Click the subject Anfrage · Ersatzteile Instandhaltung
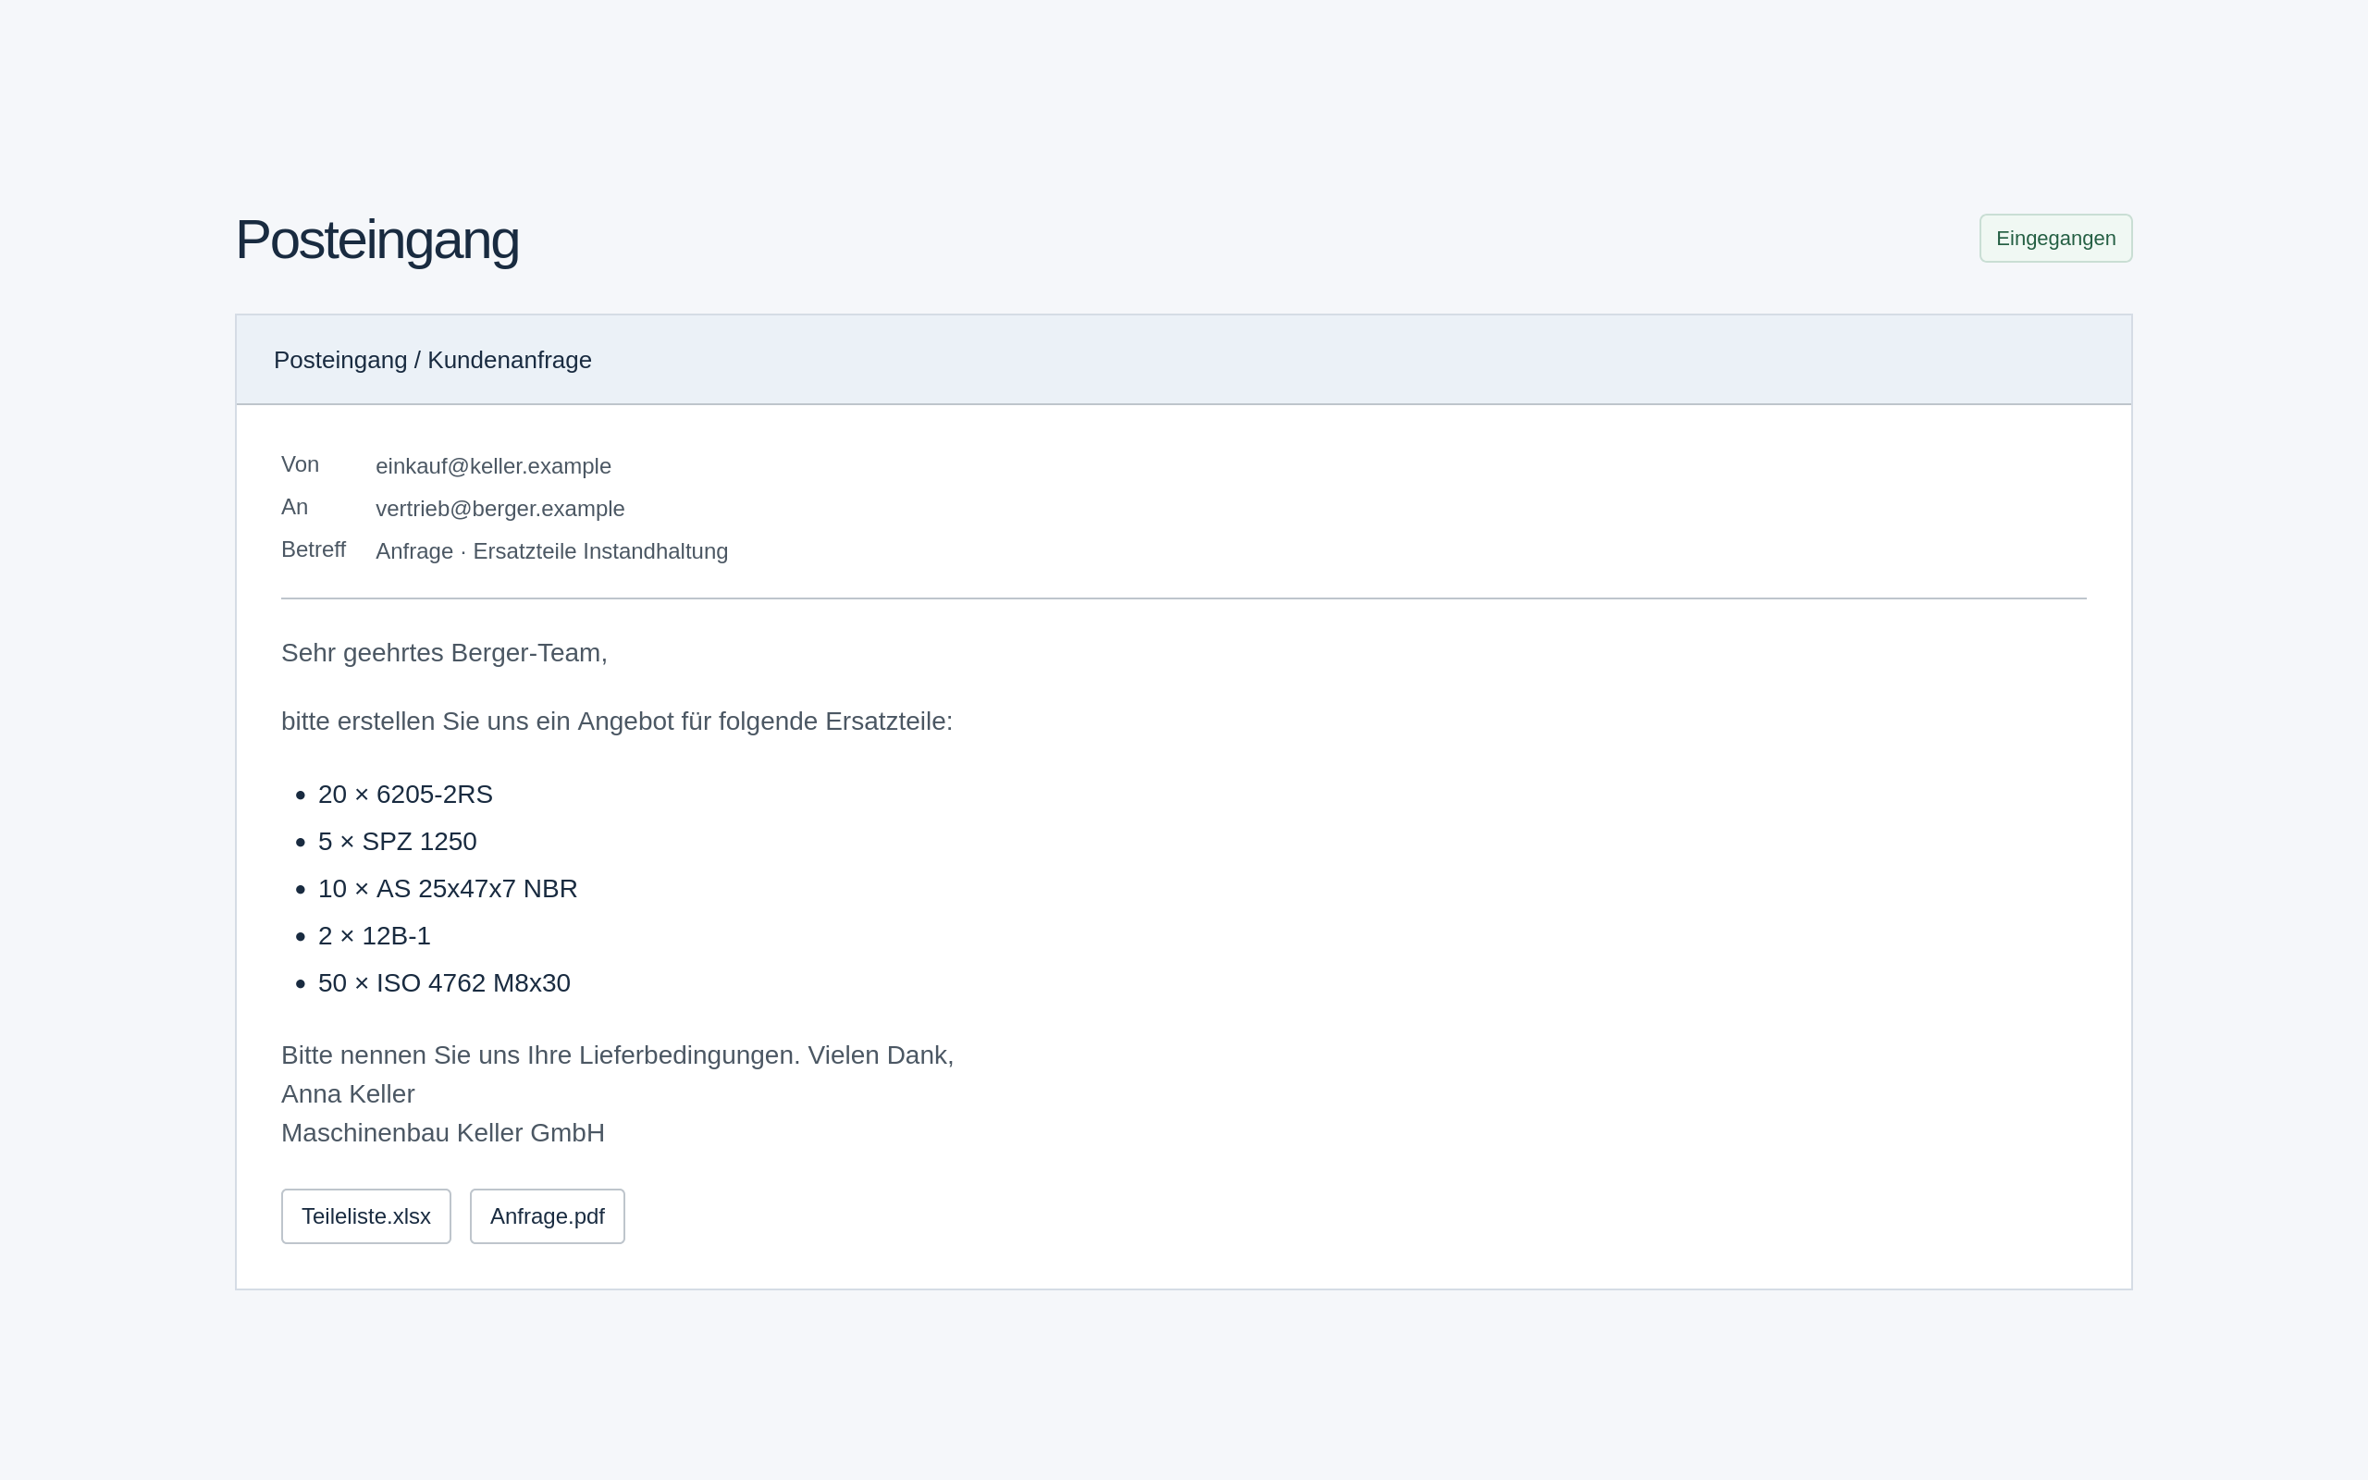 tap(552, 551)
